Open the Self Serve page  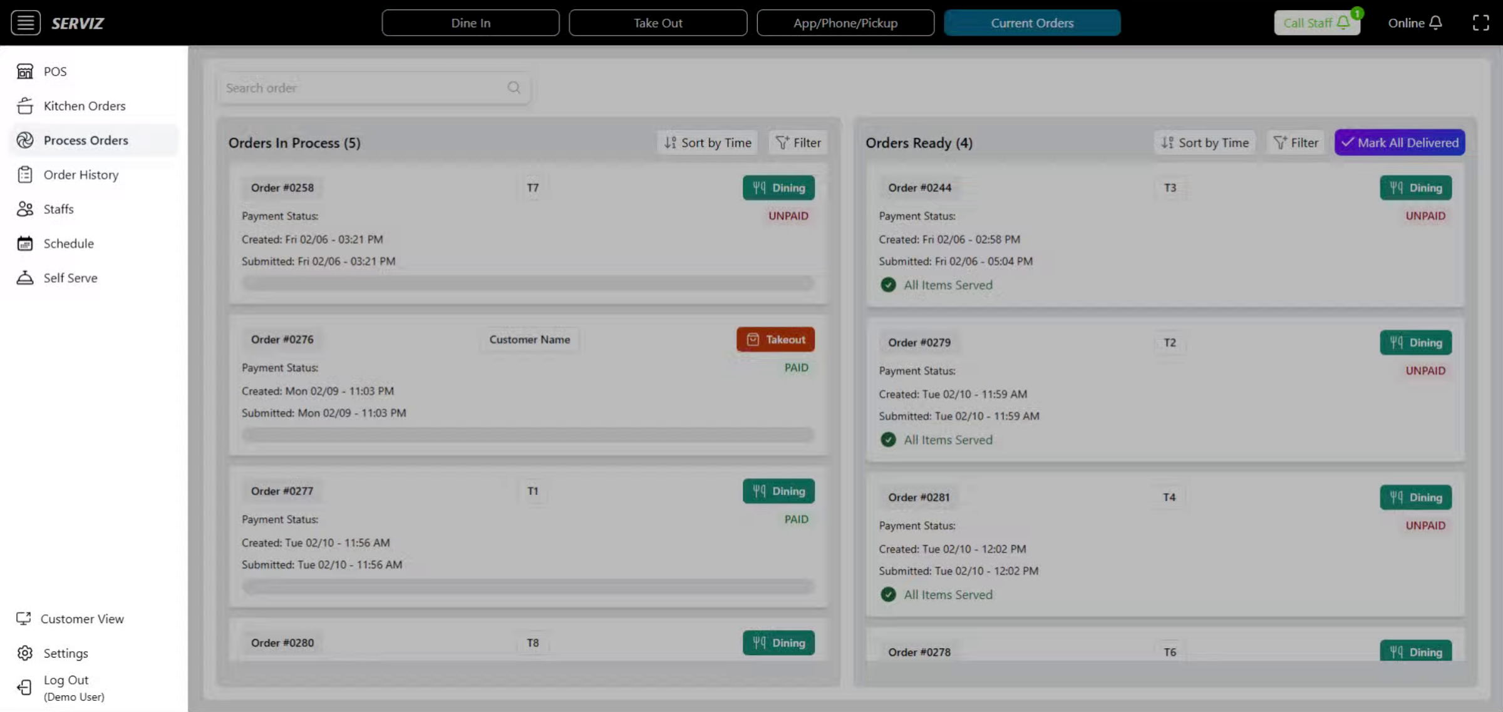(x=70, y=278)
